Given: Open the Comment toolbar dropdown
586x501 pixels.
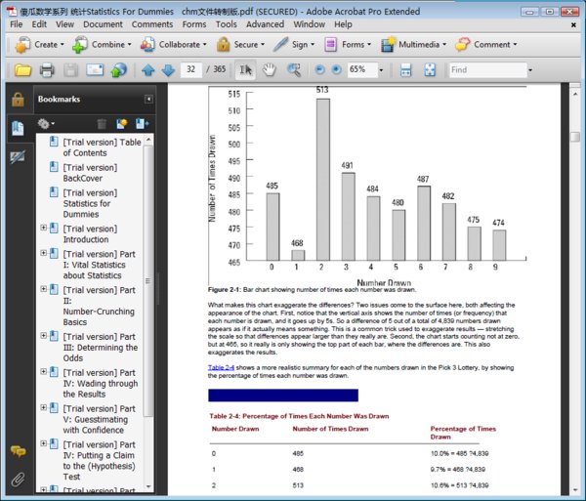Looking at the screenshot, I should click(485, 45).
